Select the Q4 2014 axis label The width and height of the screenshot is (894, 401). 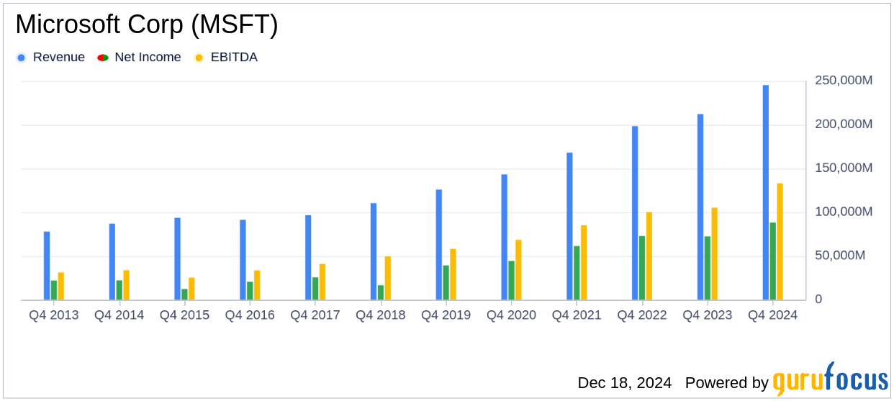[x=119, y=315]
